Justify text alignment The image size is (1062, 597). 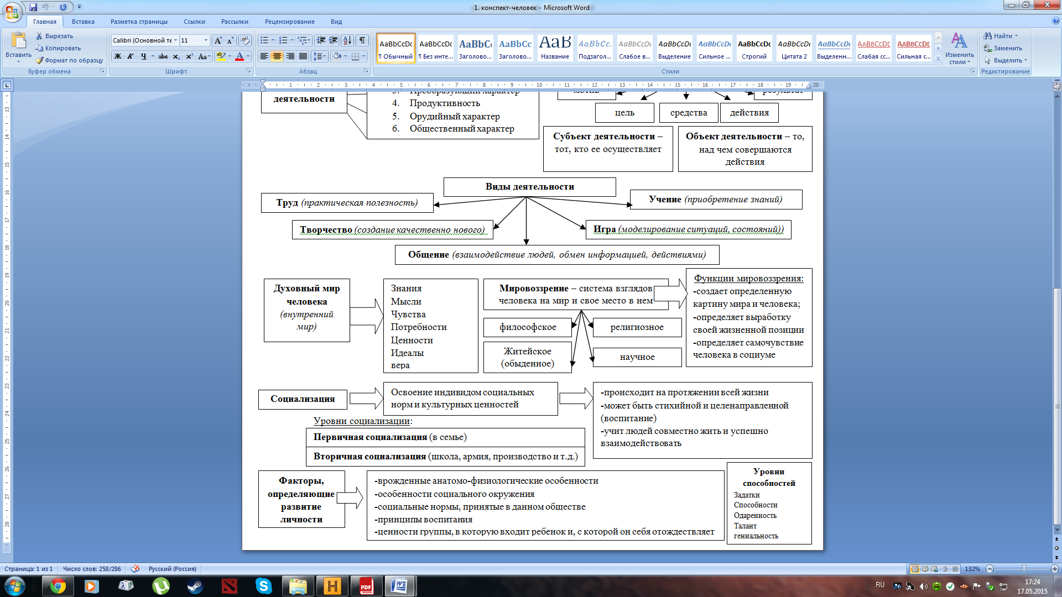(303, 56)
